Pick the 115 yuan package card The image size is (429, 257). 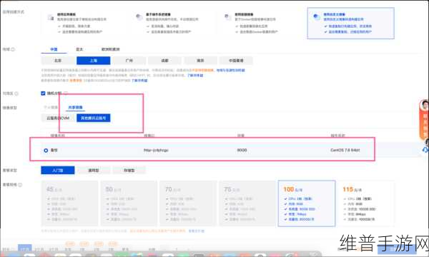366,203
